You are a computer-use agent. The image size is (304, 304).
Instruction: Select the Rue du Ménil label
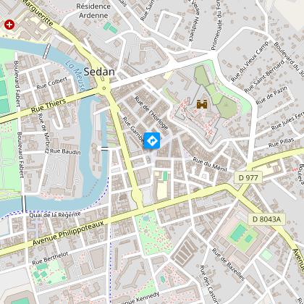pos(210,164)
